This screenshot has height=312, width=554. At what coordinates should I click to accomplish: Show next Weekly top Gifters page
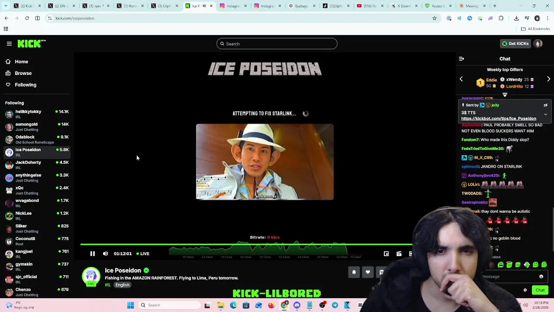pos(548,79)
